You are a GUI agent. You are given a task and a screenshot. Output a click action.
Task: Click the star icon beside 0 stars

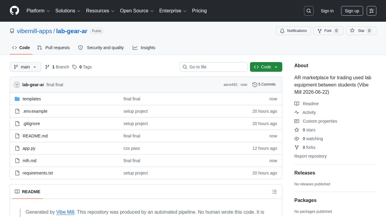[x=297, y=130]
